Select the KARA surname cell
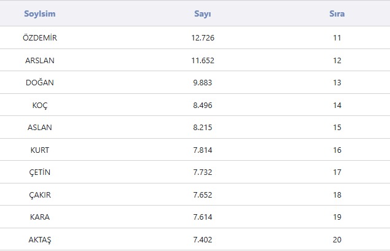 pyautogui.click(x=40, y=217)
